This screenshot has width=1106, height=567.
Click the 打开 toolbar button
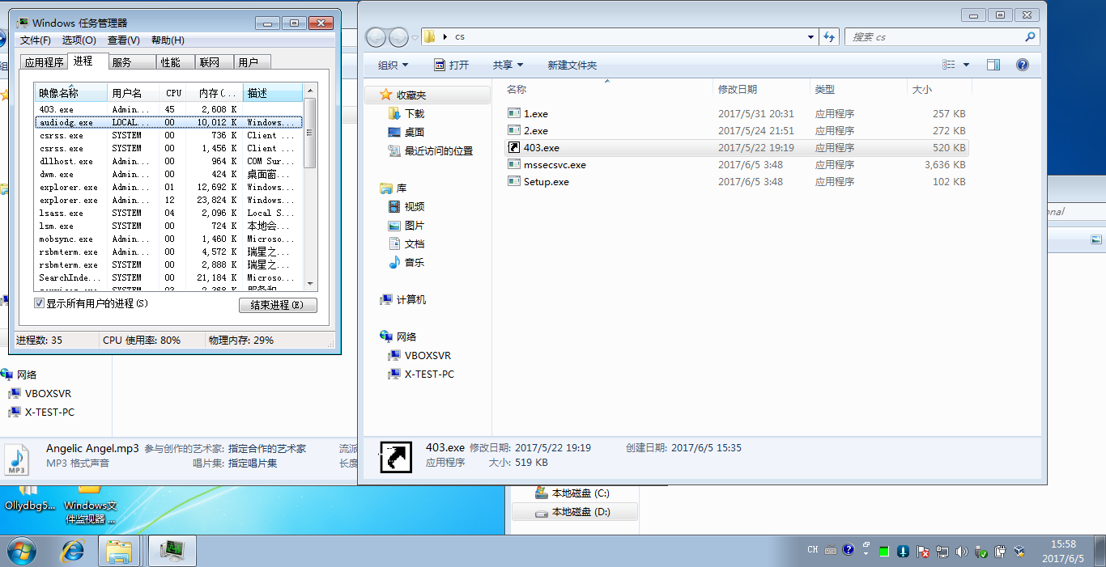point(451,65)
